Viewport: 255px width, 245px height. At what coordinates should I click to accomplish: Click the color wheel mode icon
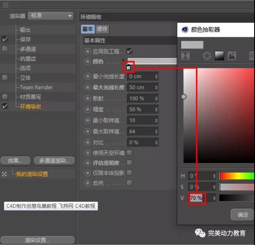[x=207, y=56]
